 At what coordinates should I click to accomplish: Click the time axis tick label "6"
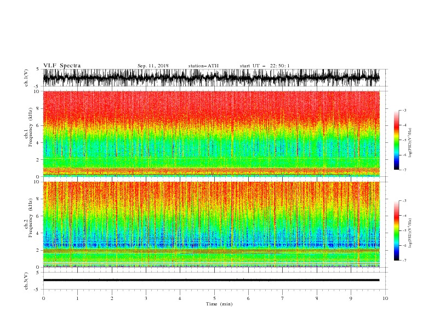pos(248,298)
